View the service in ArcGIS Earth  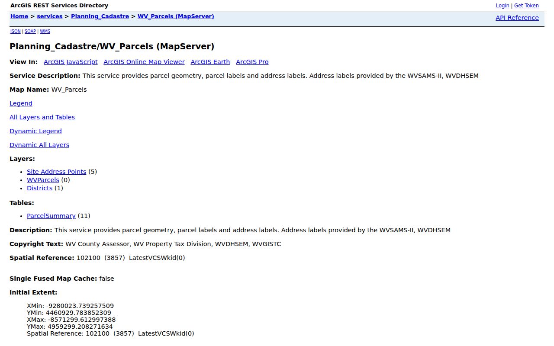[x=210, y=62]
